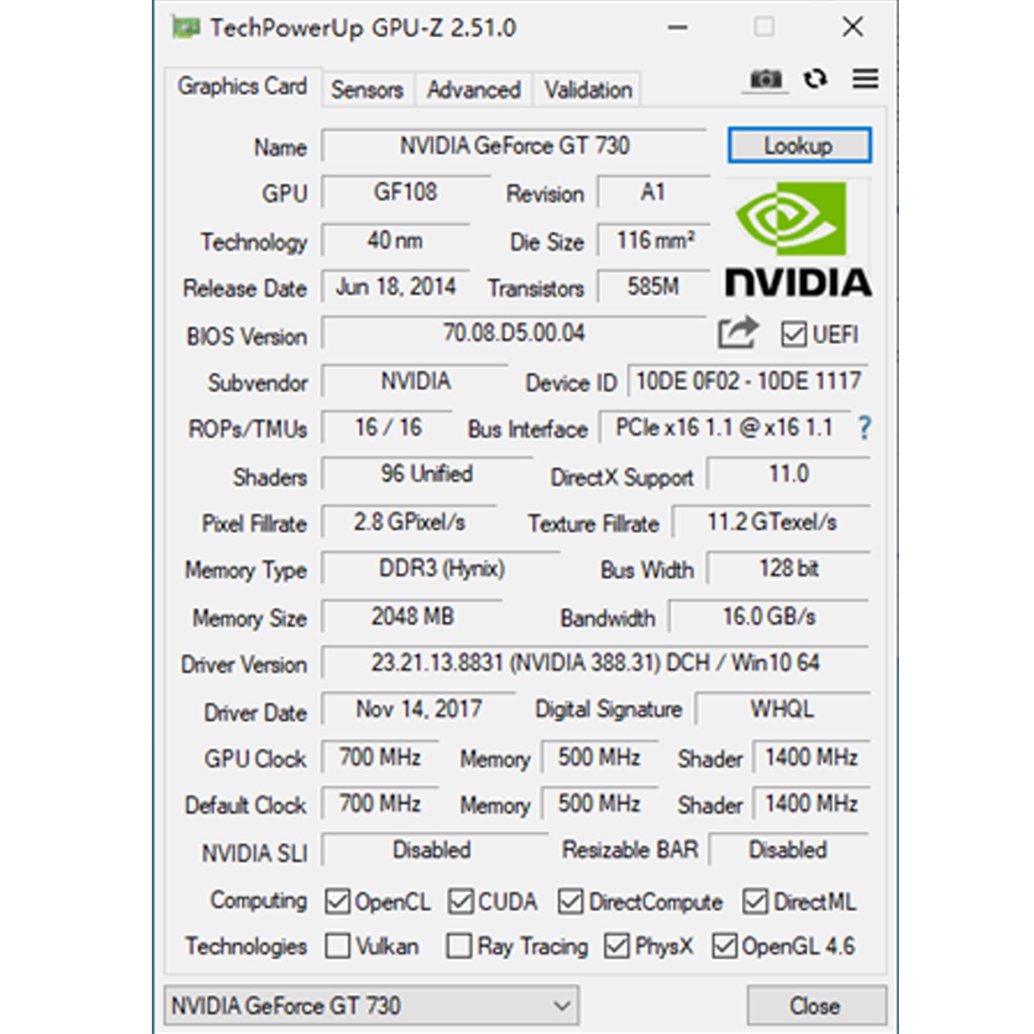Viewport: 1034px width, 1034px height.
Task: Click the Resizable BAR field Disabled
Action: 788,850
